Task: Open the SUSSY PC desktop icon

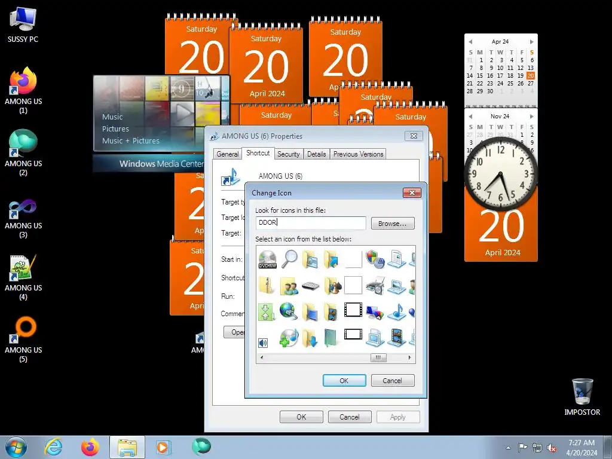Action: coord(23,25)
